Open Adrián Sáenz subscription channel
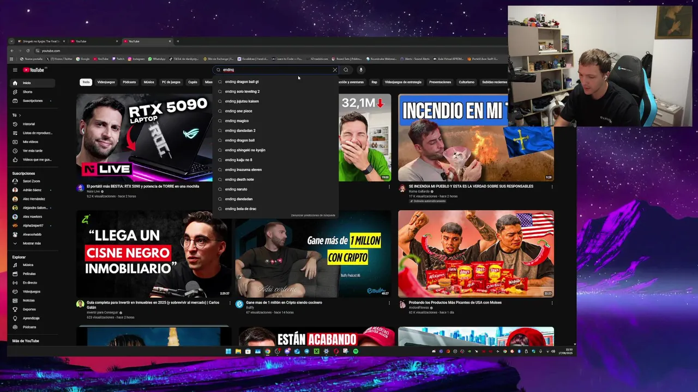Image resolution: width=698 pixels, height=392 pixels. tap(33, 190)
